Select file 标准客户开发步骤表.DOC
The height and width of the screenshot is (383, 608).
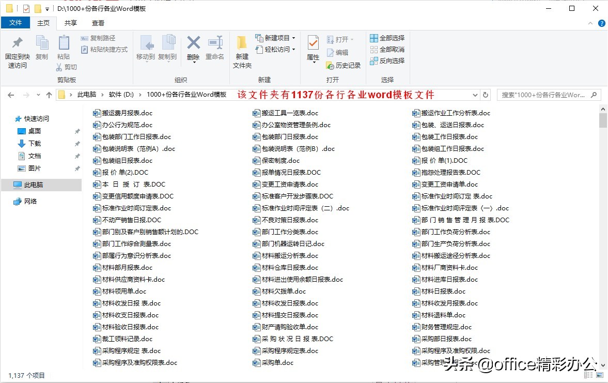click(x=293, y=196)
